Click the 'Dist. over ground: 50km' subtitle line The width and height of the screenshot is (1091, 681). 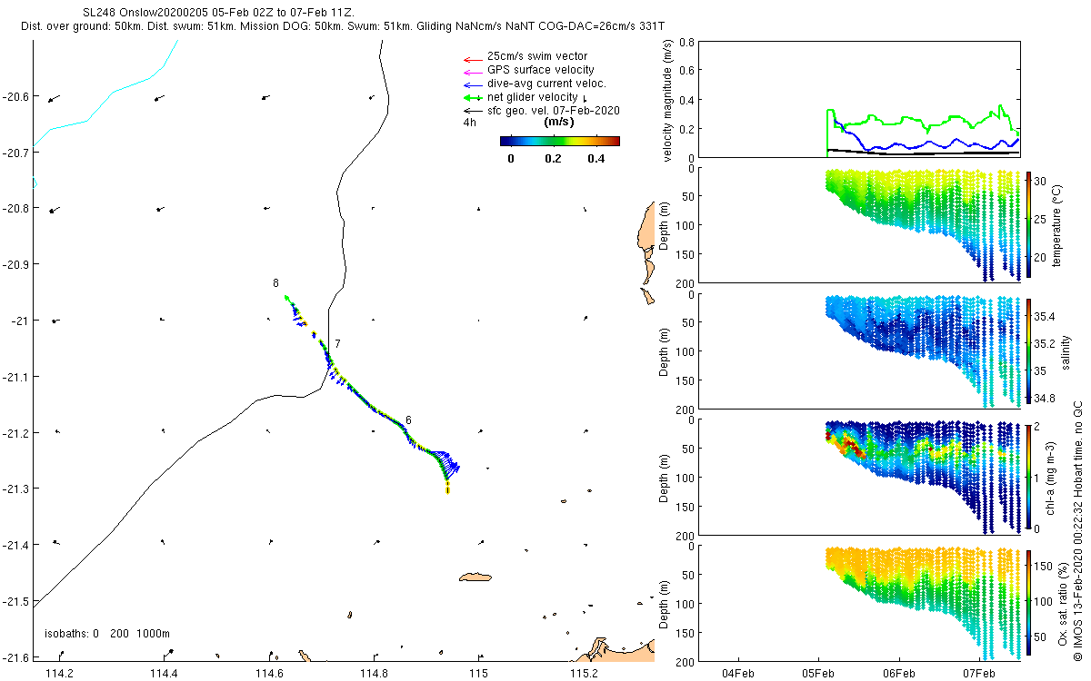[342, 27]
